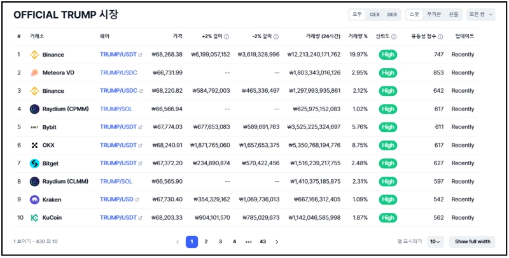Click the info icon next to 유동성 점수
Screen dimensions: 509x258
tap(440, 37)
